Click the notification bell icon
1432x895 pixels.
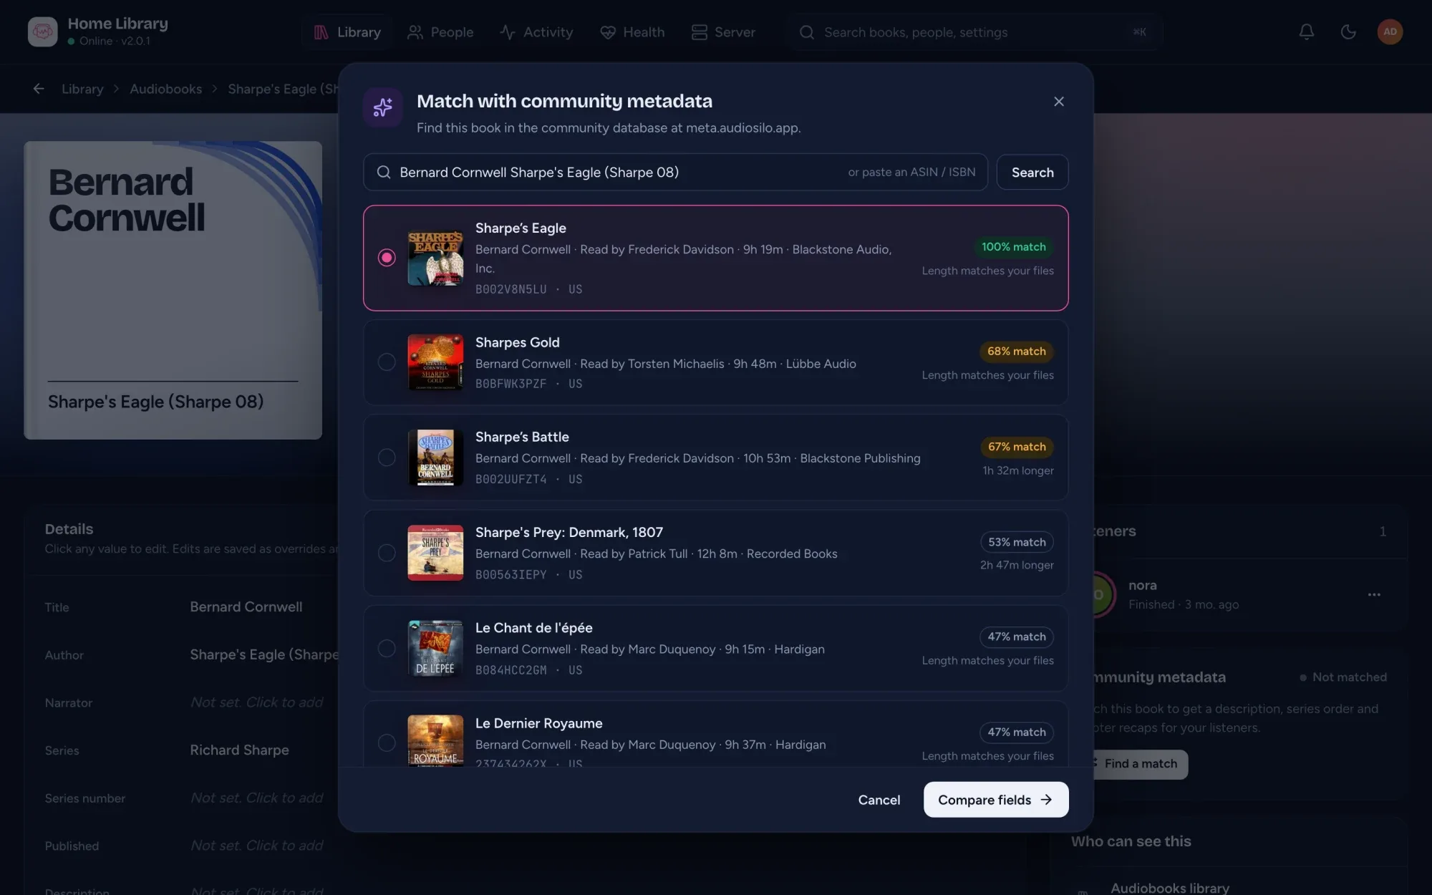point(1306,32)
